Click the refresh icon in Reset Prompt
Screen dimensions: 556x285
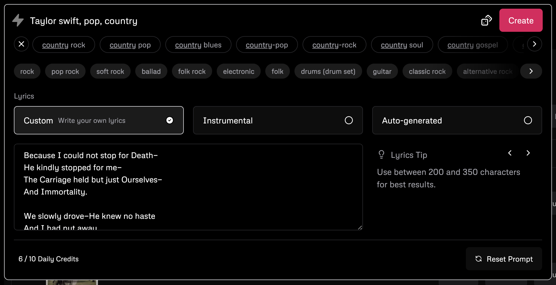[479, 259]
